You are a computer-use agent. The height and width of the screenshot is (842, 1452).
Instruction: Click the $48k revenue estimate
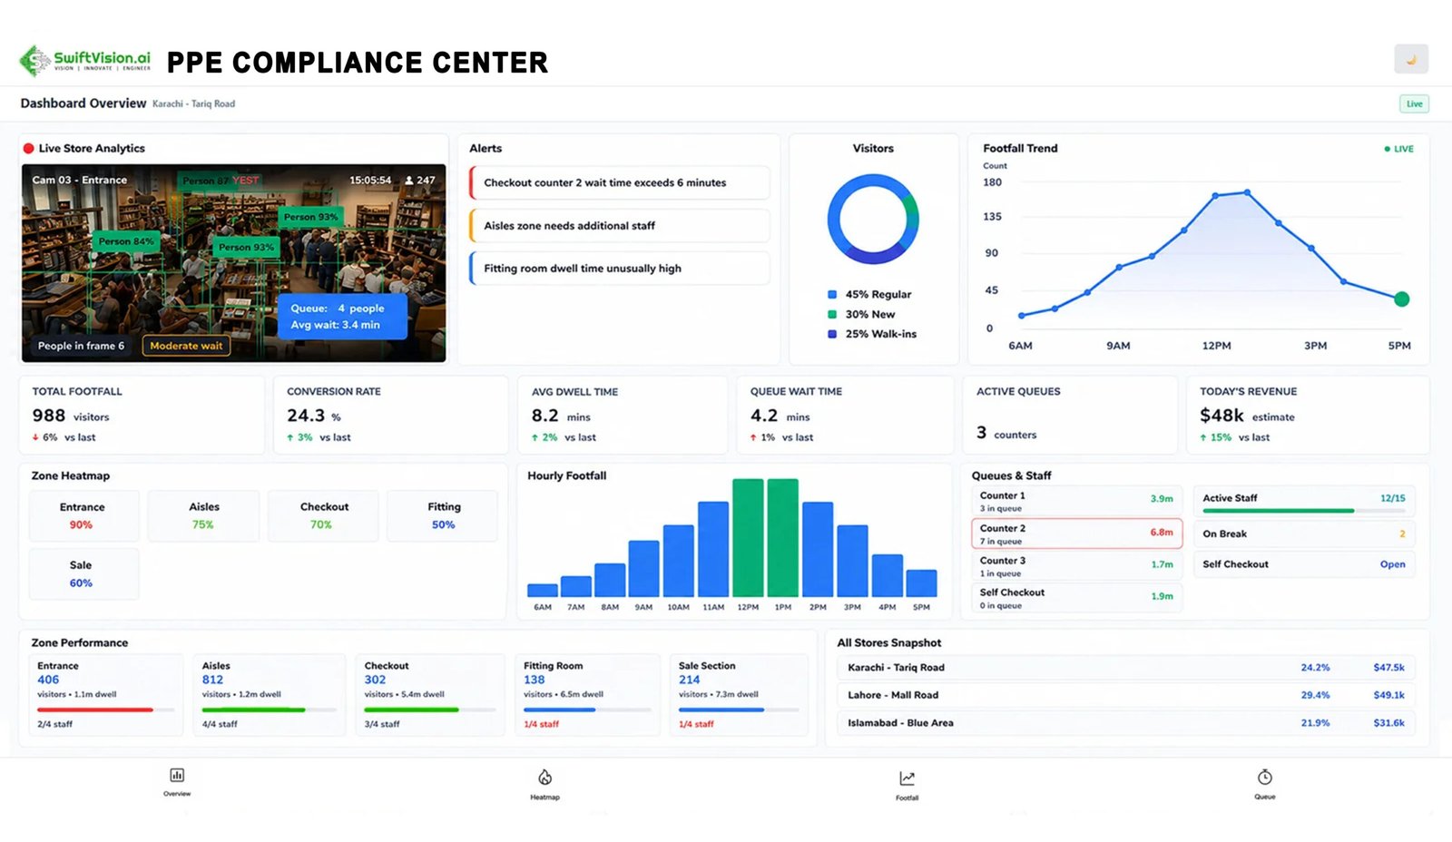(1221, 416)
